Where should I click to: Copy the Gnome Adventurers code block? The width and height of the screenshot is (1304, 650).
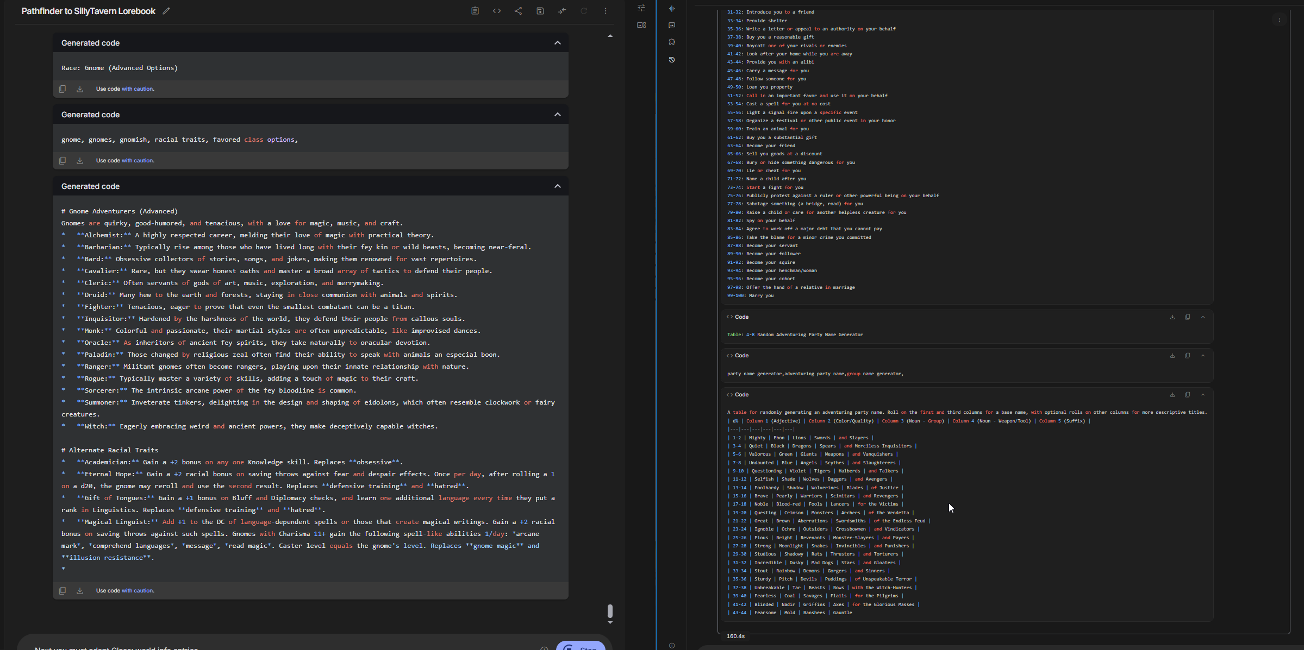(x=63, y=591)
